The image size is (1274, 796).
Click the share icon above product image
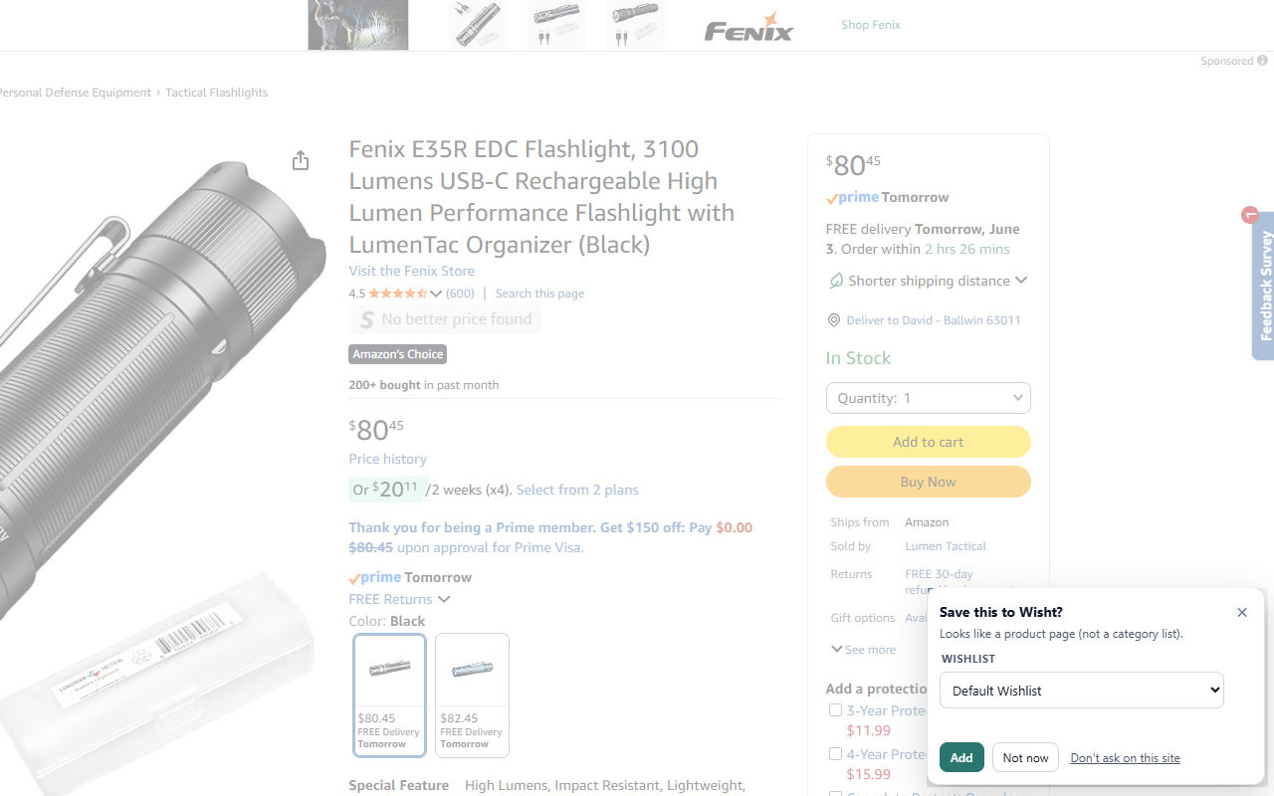tap(301, 160)
